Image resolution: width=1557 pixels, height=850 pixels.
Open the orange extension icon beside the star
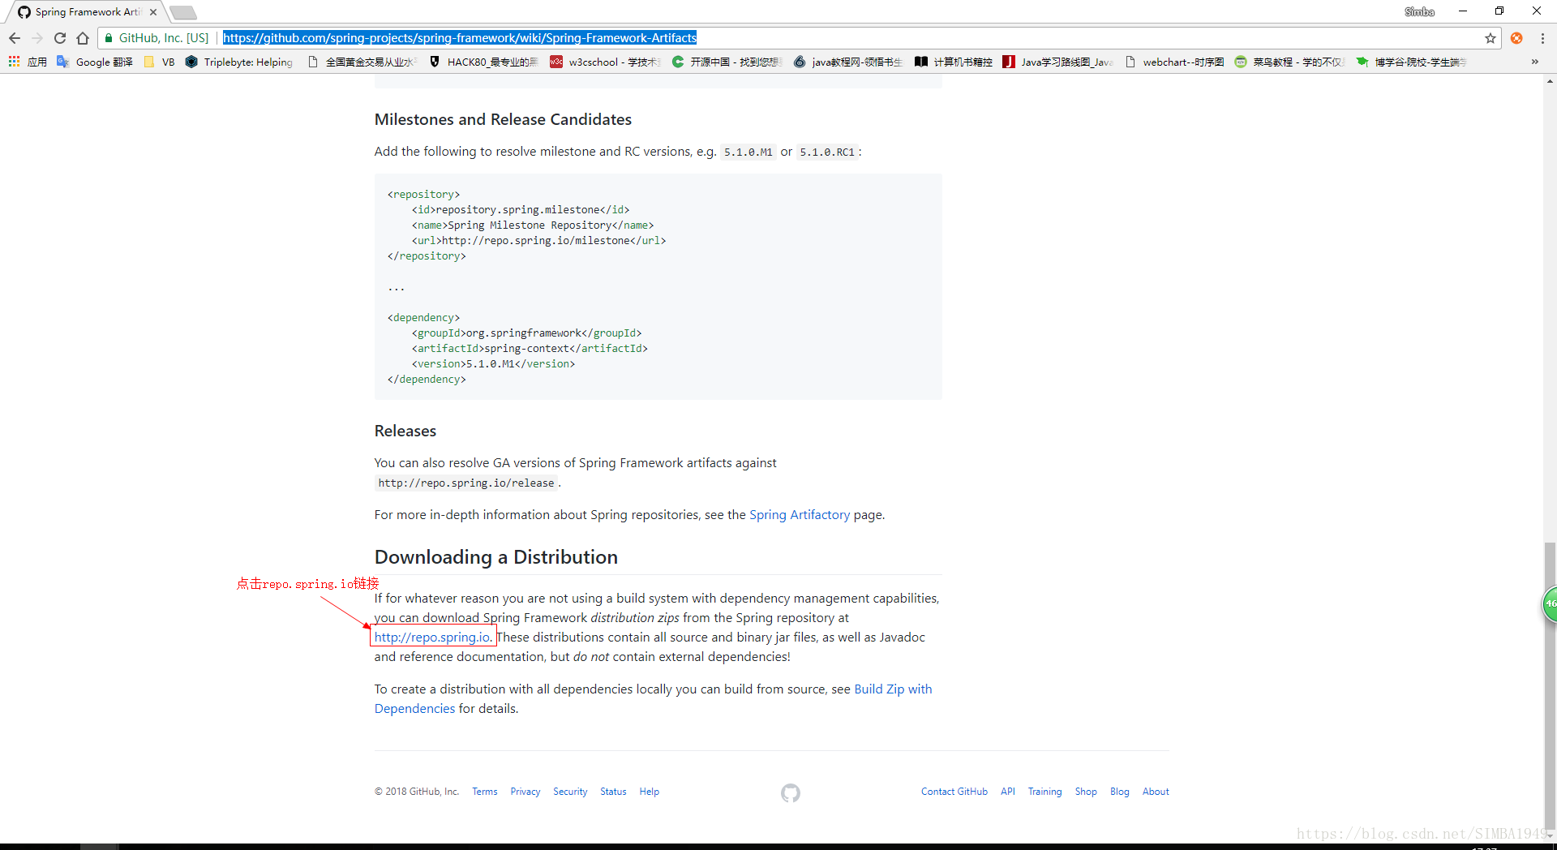(1516, 38)
